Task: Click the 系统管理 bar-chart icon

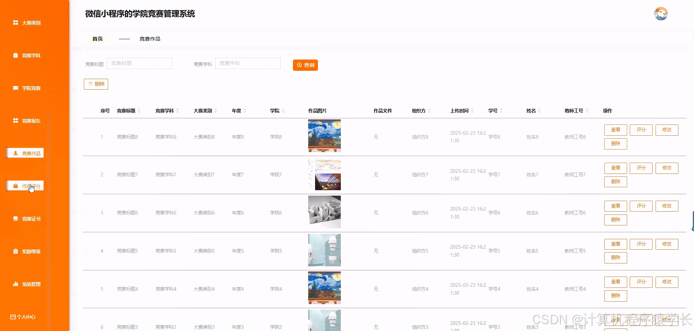Action: pos(16,284)
